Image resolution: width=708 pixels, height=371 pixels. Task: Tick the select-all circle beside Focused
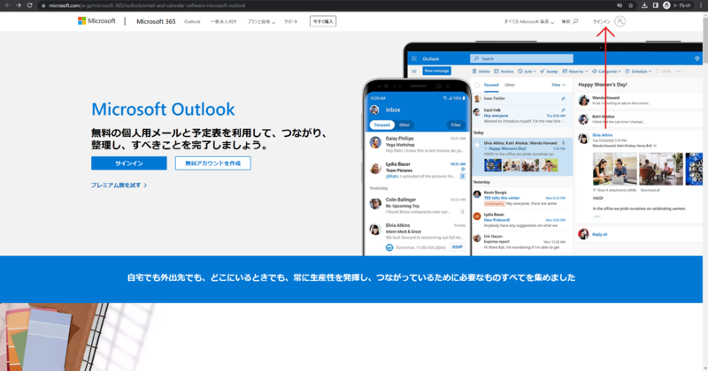pos(477,85)
